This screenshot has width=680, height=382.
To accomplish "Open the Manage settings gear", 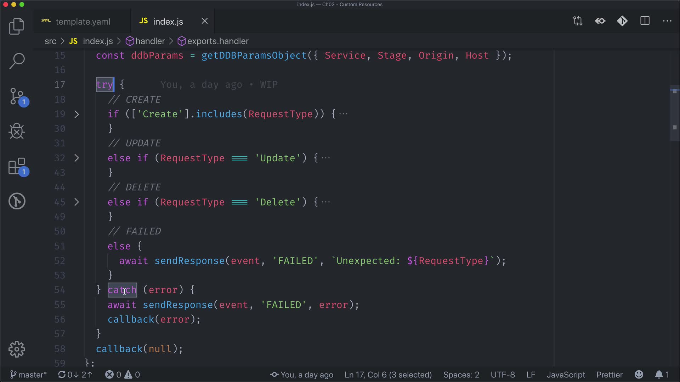I will pos(17,349).
